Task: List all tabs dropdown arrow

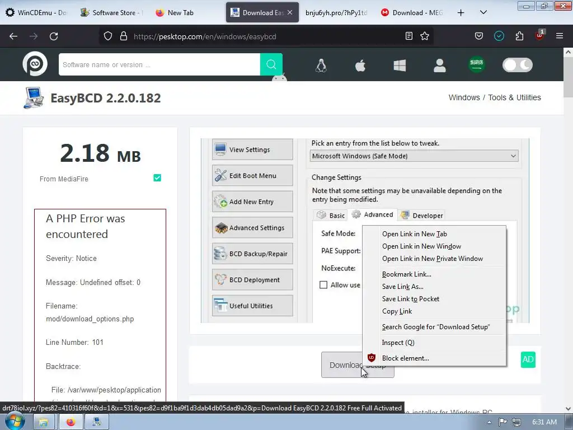Action: pyautogui.click(x=483, y=12)
